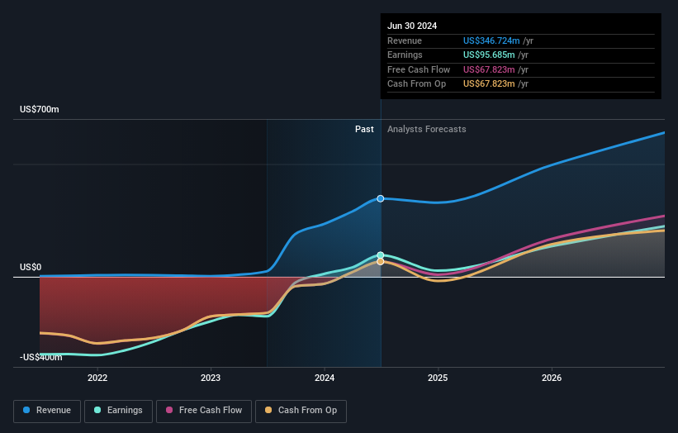Click the 2023 x-axis label
Viewport: 678px width, 433px height.
pyautogui.click(x=211, y=378)
